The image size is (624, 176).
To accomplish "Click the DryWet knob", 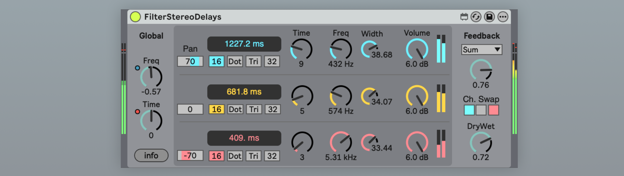I will click(x=481, y=143).
